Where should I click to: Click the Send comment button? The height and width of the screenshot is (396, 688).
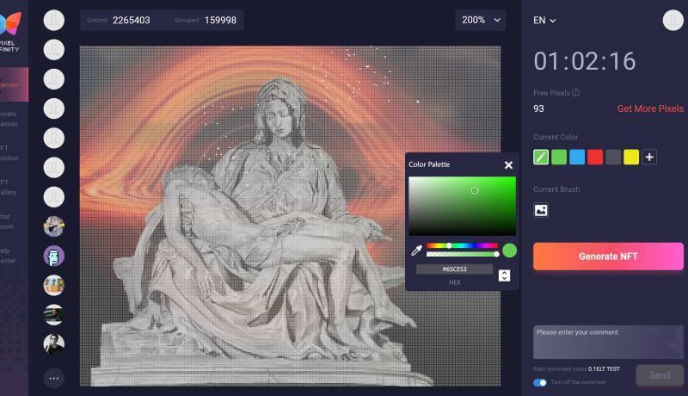coord(660,375)
